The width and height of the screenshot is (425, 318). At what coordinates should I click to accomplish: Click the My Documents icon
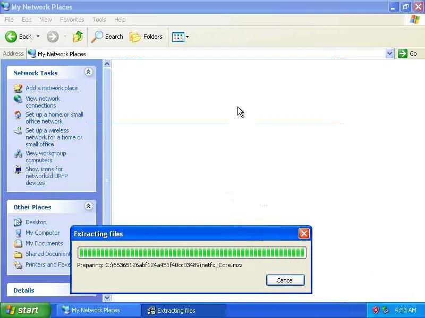[x=18, y=243]
